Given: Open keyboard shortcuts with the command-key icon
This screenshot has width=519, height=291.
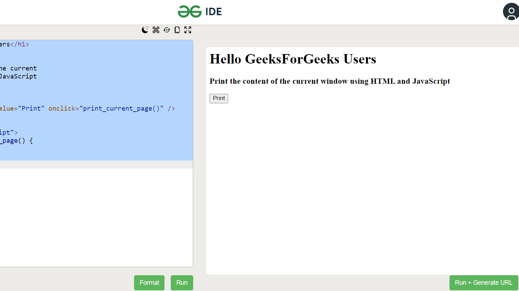Looking at the screenshot, I should (156, 30).
